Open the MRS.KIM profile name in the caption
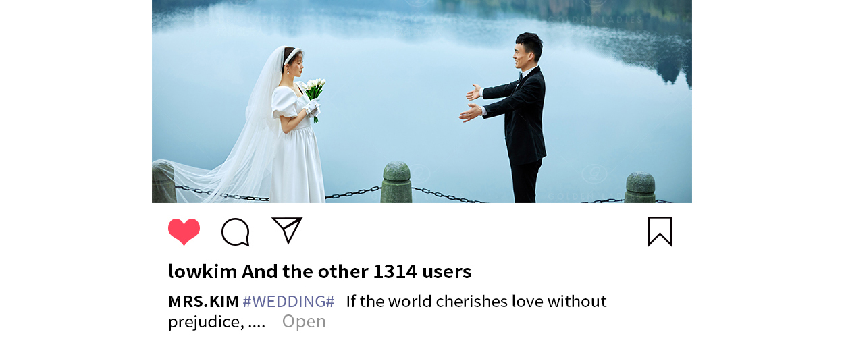This screenshot has width=844, height=357. click(x=203, y=301)
